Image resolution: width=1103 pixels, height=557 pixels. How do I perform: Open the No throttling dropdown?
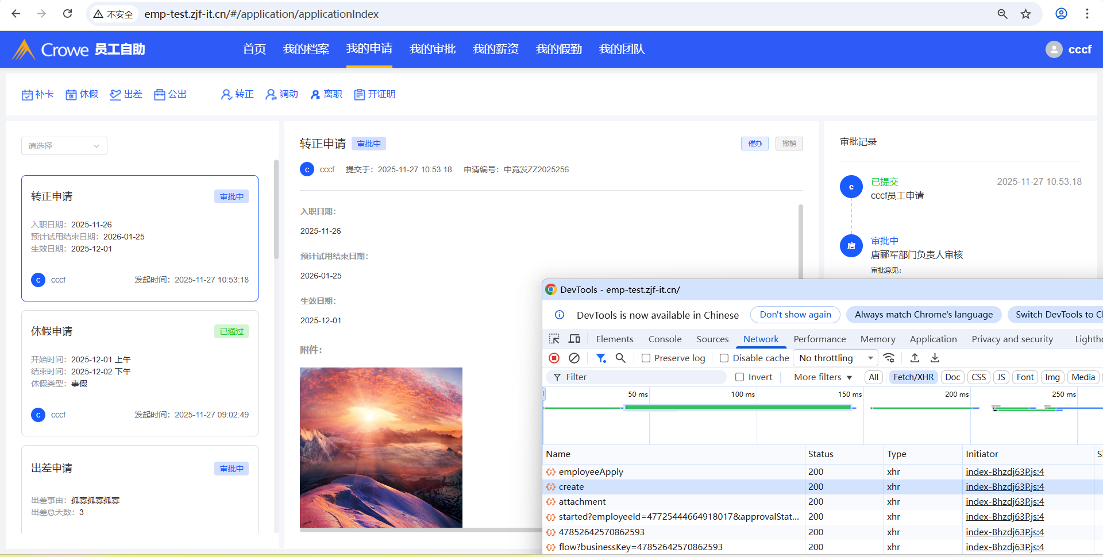(x=835, y=358)
